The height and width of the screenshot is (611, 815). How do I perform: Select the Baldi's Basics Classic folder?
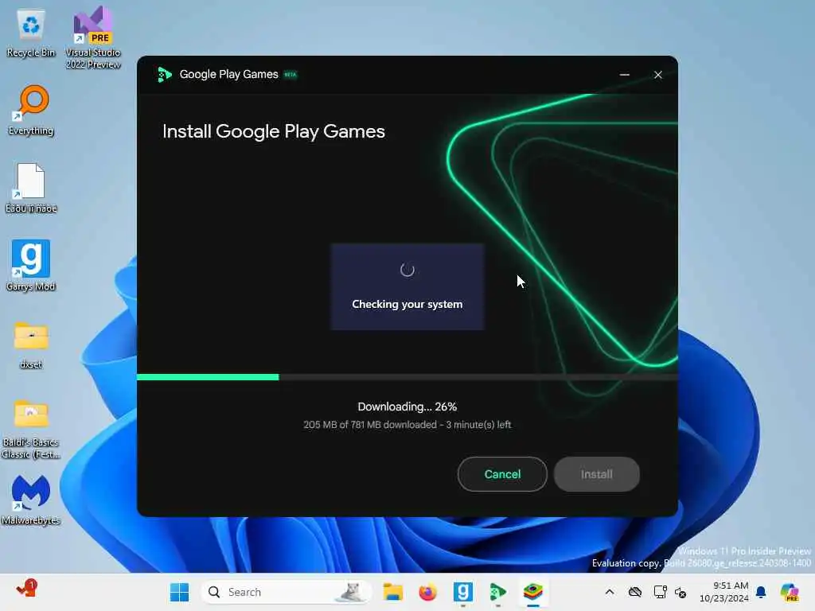pyautogui.click(x=31, y=429)
